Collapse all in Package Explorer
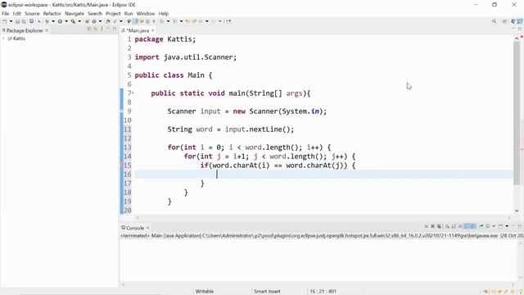The height and width of the screenshot is (295, 524). coord(89,29)
